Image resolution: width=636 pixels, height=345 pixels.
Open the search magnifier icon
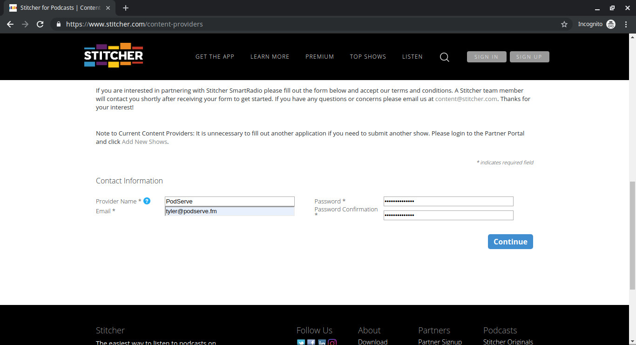(x=445, y=57)
